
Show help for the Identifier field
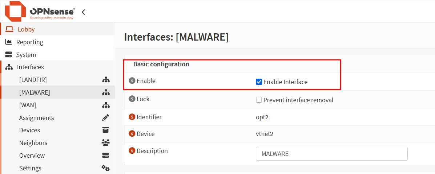tap(132, 117)
